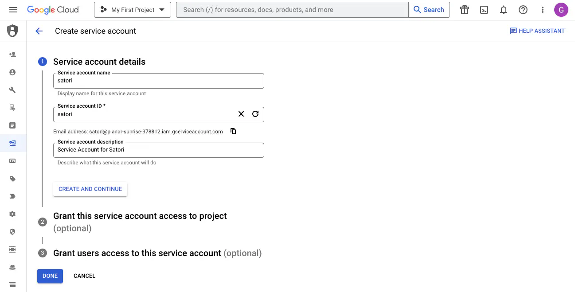575x292 pixels.
Task: Select Service Accounts in the sidebar
Action: point(12,143)
